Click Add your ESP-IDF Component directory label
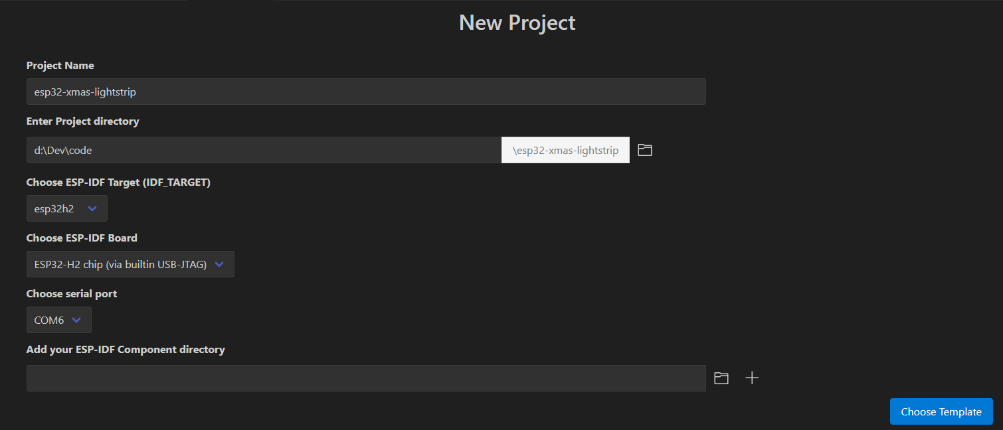The width and height of the screenshot is (1003, 430). [x=126, y=349]
